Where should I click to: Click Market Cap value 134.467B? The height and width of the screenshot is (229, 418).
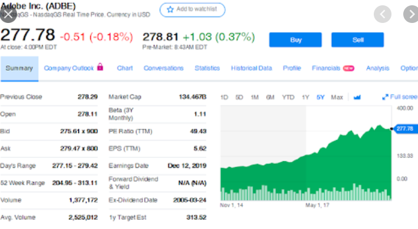pos(192,97)
